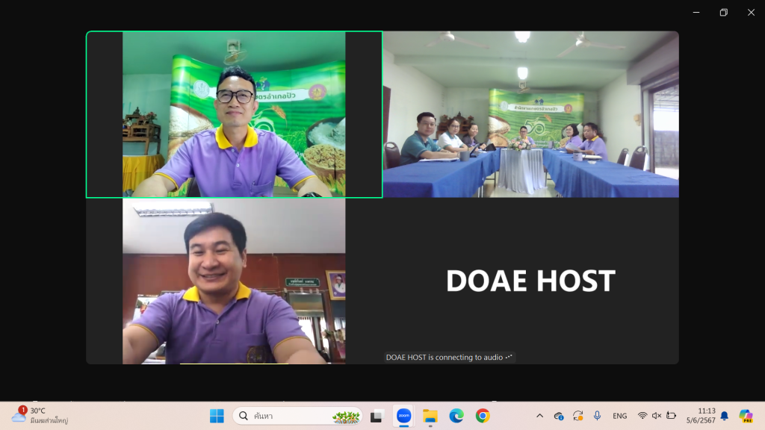Open Google Chrome from the taskbar
765x430 pixels.
483,416
